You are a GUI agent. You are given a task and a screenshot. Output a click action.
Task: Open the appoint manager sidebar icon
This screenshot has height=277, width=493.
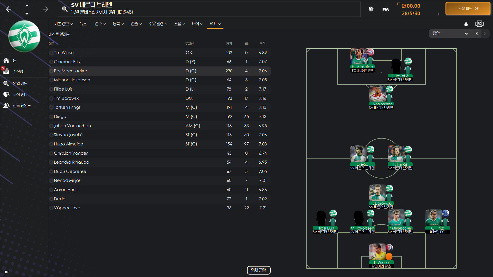[6, 105]
